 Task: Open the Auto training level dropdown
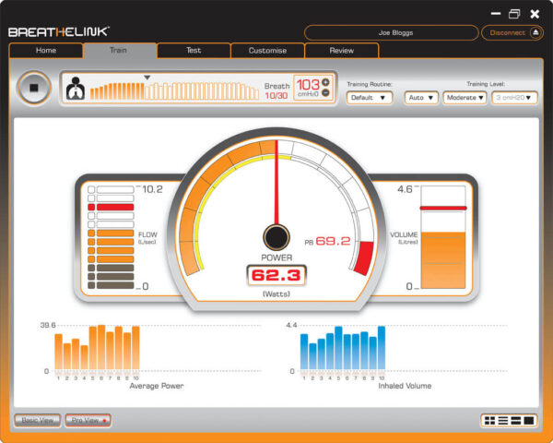(x=421, y=98)
